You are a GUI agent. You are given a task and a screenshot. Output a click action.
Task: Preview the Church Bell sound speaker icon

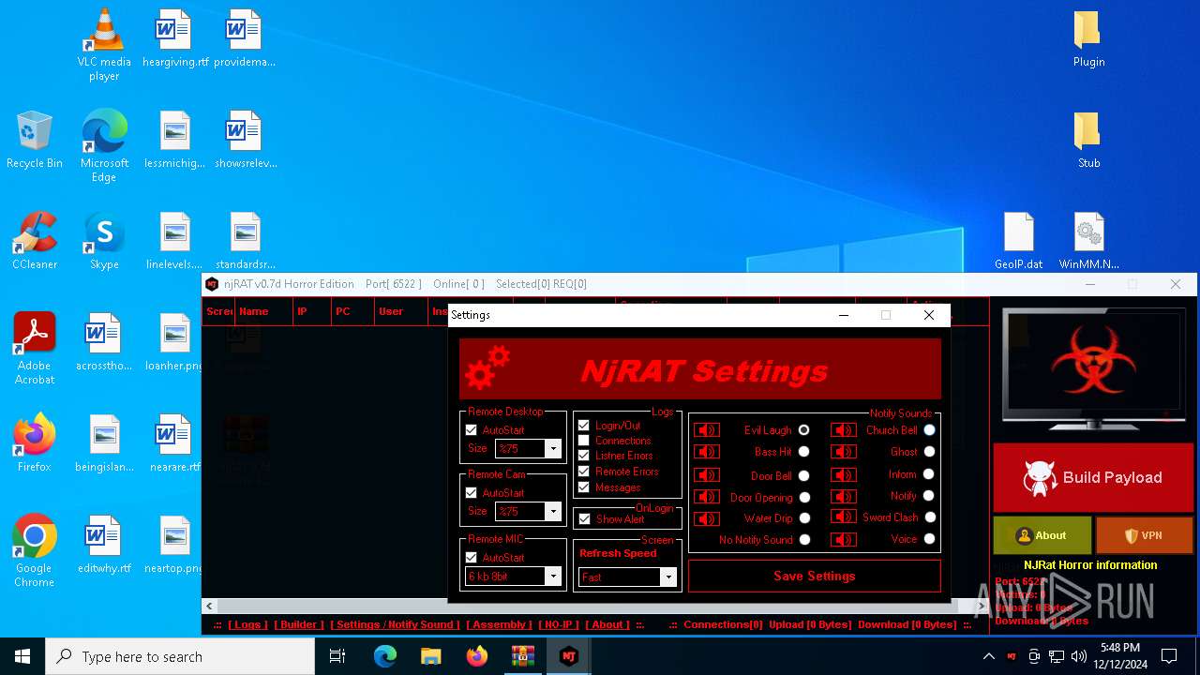point(843,430)
